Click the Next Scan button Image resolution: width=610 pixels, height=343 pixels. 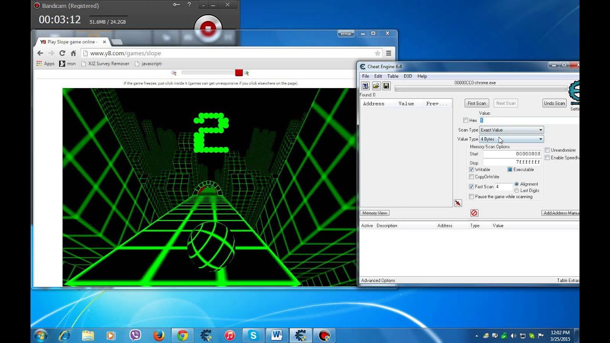[x=506, y=103]
